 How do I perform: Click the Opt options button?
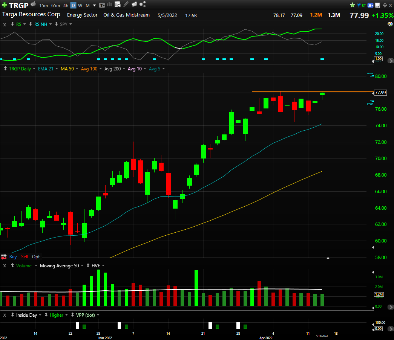(x=36, y=257)
